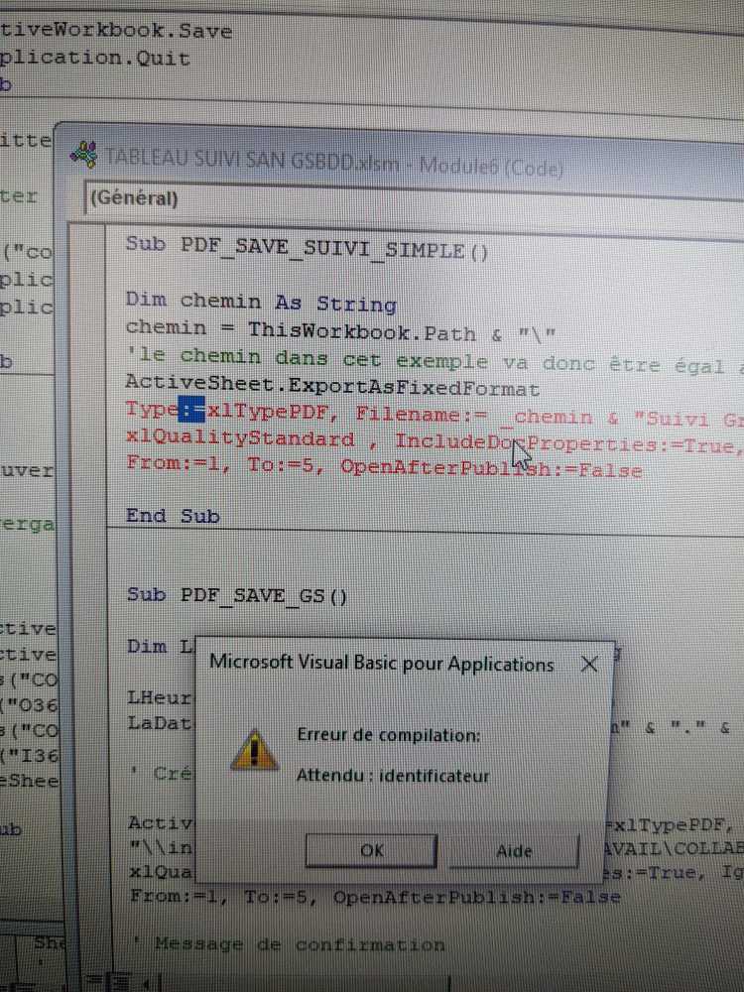This screenshot has height=992, width=744.
Task: Click the 'Message de confirmation' comment
Action: (x=289, y=944)
